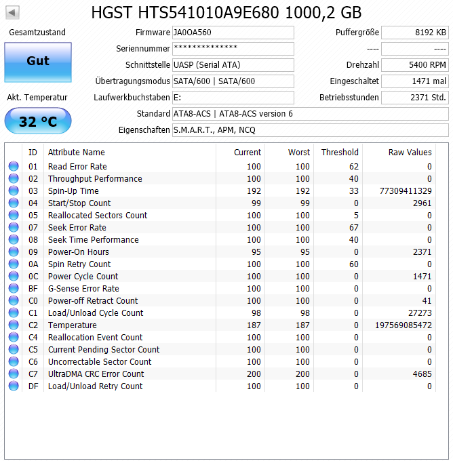Click the Eigenschaften S.M.A.R.T. field
The height and width of the screenshot is (461, 453).
tap(311, 130)
